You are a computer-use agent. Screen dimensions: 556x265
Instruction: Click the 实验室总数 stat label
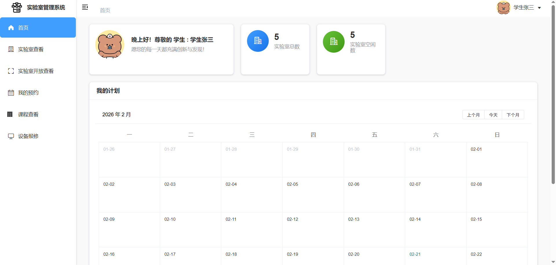287,47
